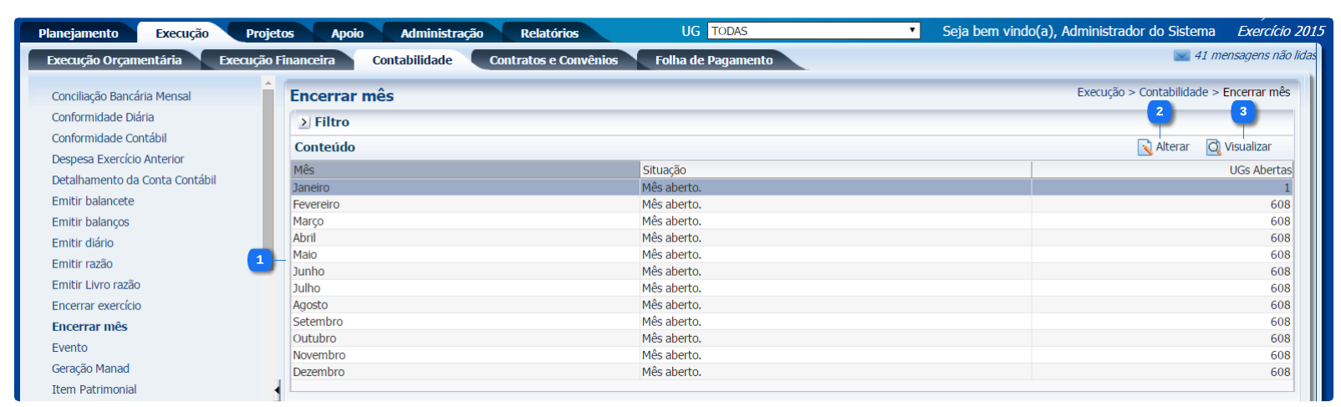1341x407 pixels.
Task: Select the Dezembro month row
Action: coord(319,372)
